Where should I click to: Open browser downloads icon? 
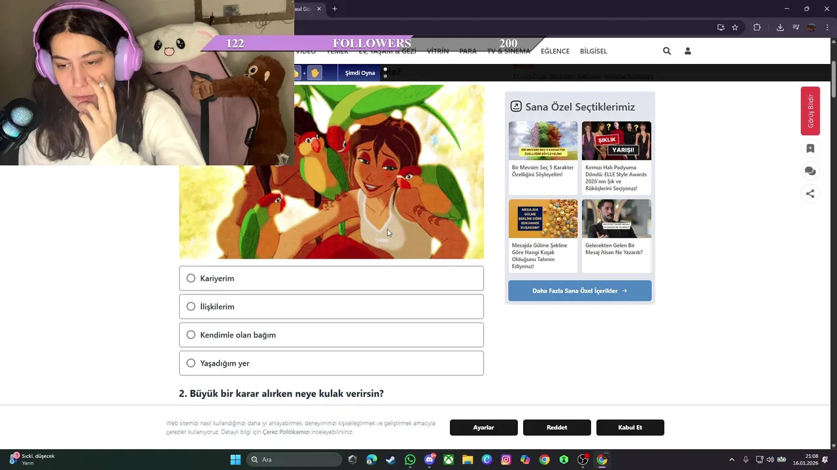780,27
